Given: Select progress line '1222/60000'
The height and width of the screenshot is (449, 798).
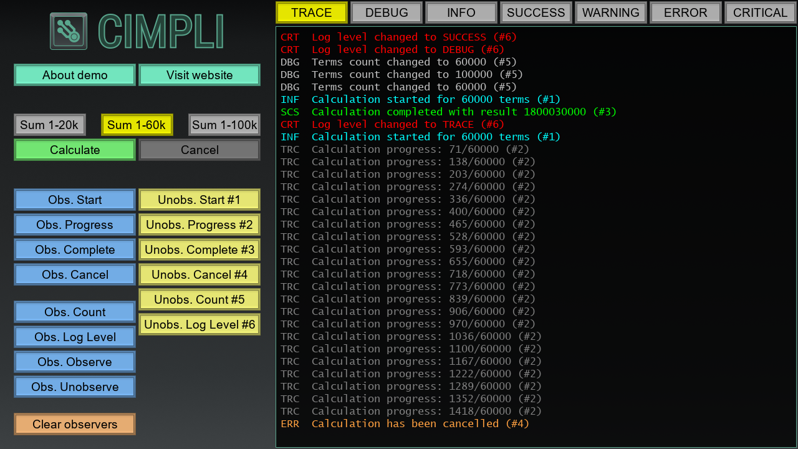Looking at the screenshot, I should coord(411,374).
